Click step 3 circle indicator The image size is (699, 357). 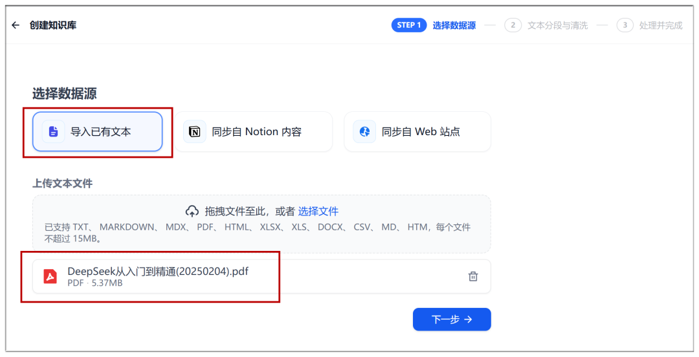tap(625, 25)
